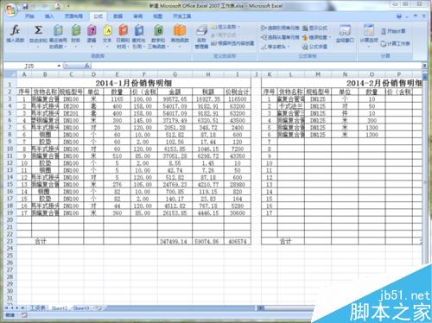Image resolution: width=432 pixels, height=323 pixels.
Task: Click the Select All corner button
Action: (x=10, y=74)
